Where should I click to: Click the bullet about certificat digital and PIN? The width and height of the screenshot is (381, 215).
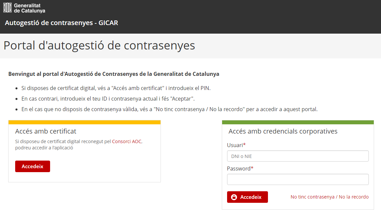pyautogui.click(x=116, y=88)
